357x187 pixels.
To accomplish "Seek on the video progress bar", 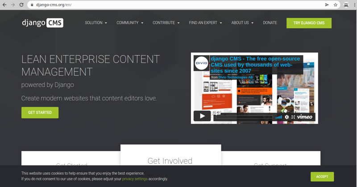I will (x=244, y=117).
